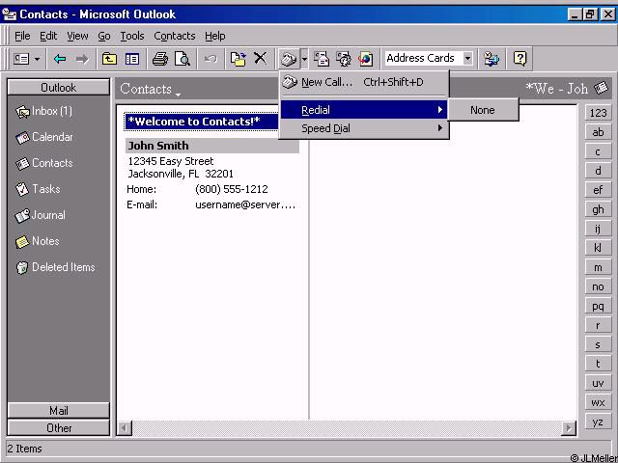The image size is (618, 463).
Task: Toggle the Folder List icon
Action: coord(132,59)
